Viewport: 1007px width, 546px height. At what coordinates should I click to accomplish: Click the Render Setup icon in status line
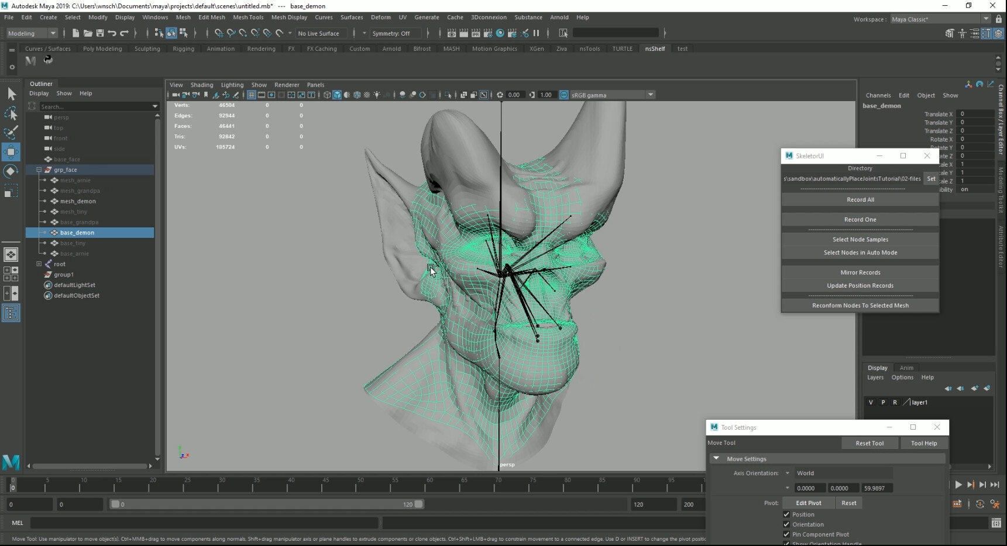(488, 33)
